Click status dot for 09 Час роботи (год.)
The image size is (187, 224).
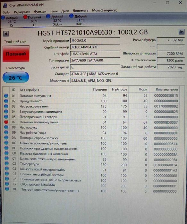6,132
